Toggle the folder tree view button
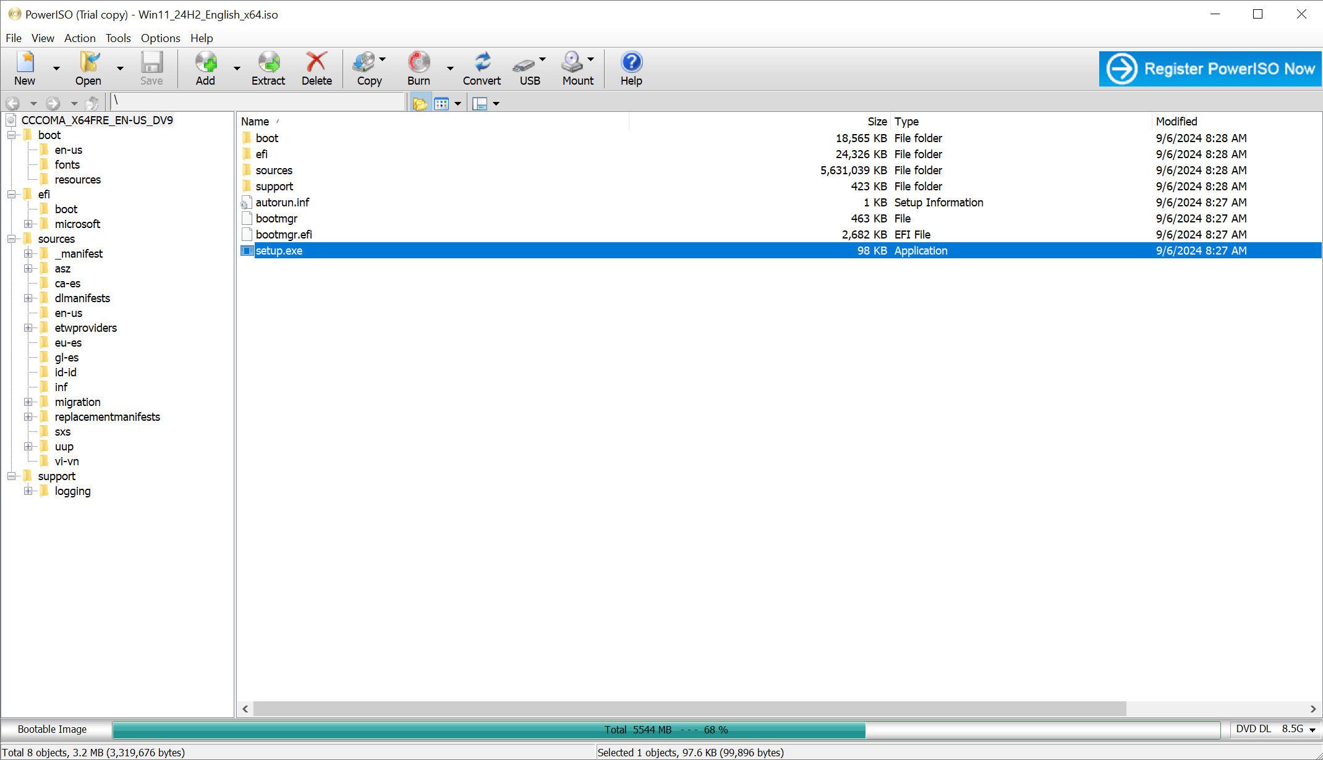 (420, 104)
